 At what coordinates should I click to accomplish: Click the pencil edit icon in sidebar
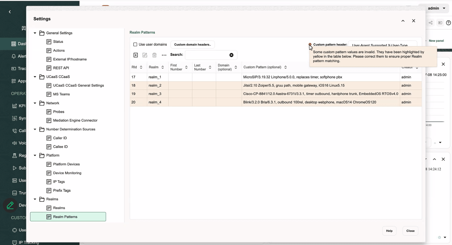pyautogui.click(x=10, y=205)
